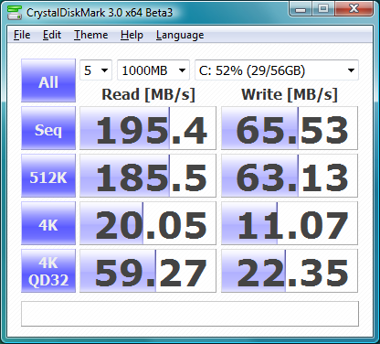Run all benchmarks with All button
Image resolution: width=380 pixels, height=344 pixels.
click(x=48, y=81)
